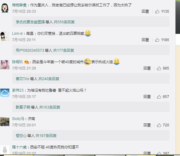Expand 共187条回复 replies

coord(46,135)
